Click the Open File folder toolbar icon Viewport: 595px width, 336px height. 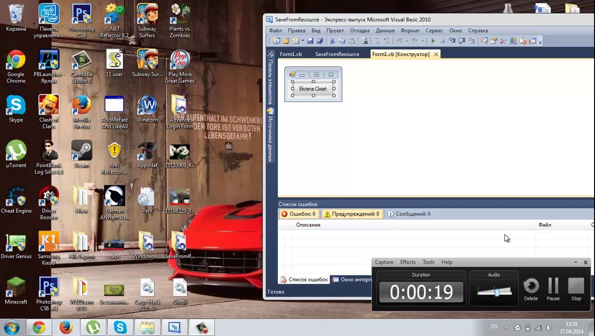coord(286,41)
